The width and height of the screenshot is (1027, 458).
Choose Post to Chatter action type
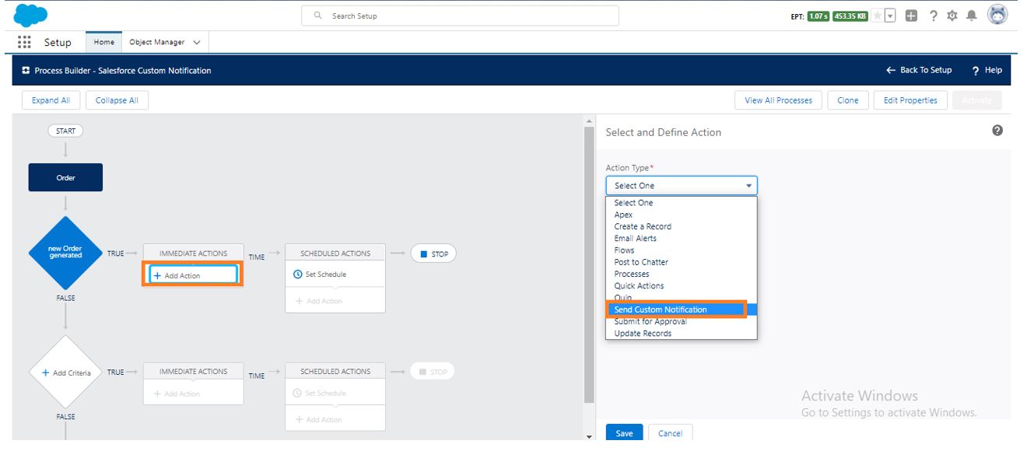(682, 262)
